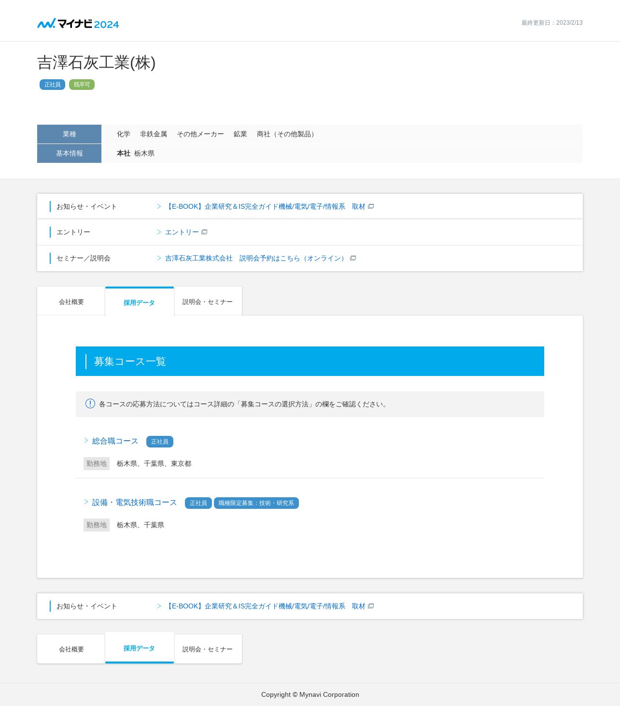Click 最終更新日：2023/2/13 text
This screenshot has width=620, height=706.
point(552,23)
